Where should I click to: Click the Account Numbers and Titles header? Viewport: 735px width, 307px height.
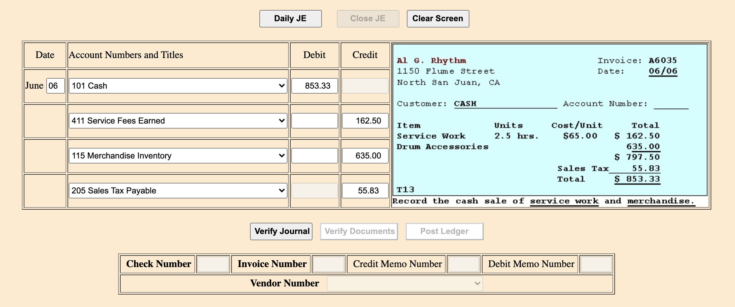(x=126, y=55)
